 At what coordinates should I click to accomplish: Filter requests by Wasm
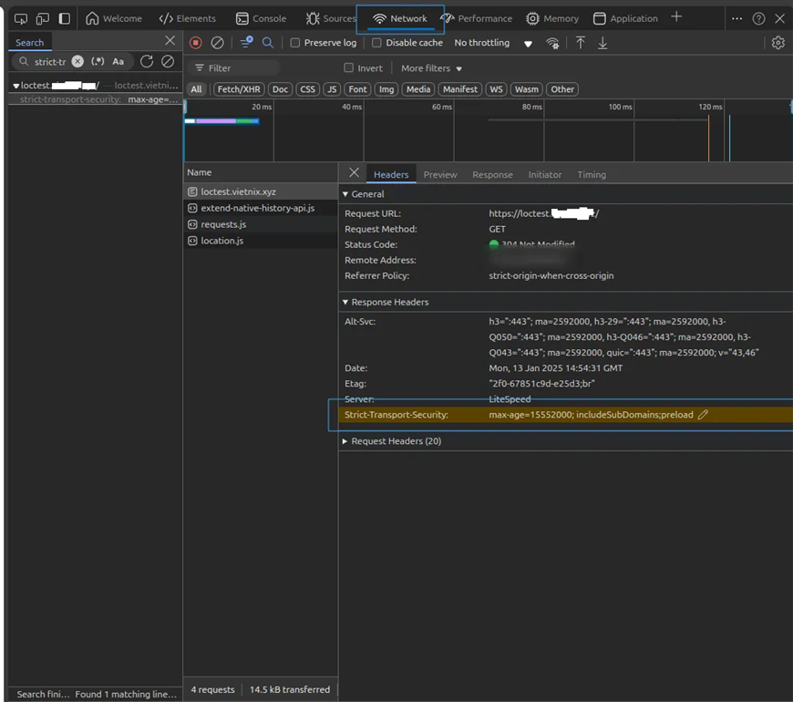click(527, 89)
